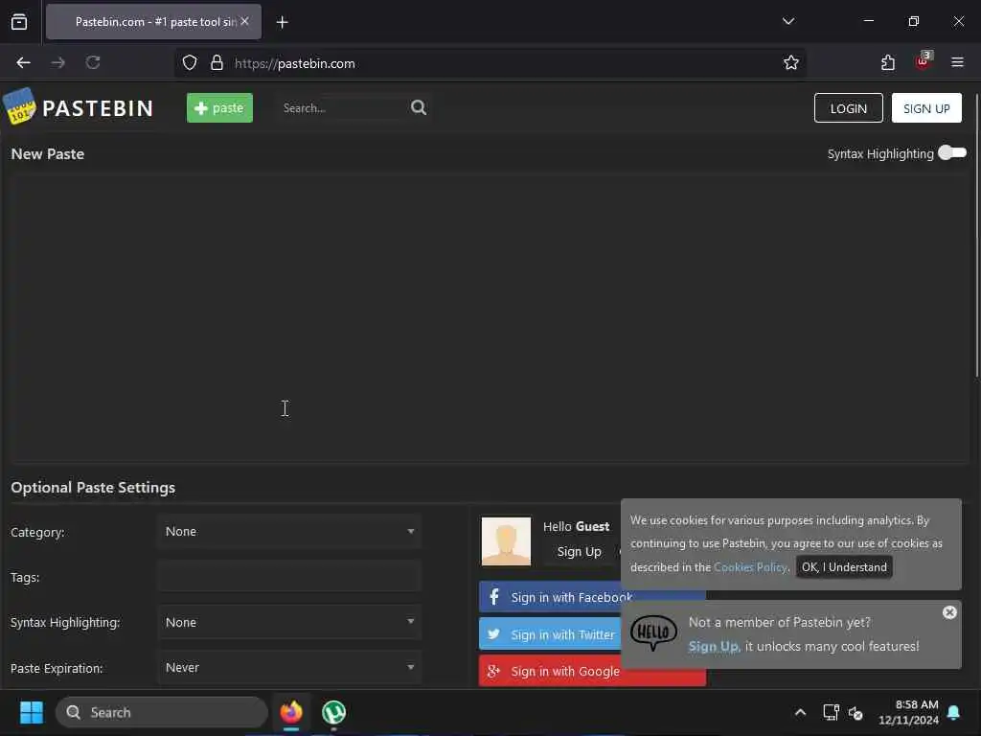981x736 pixels.
Task: Click the Sign Up link in the hello popup
Action: (x=714, y=646)
